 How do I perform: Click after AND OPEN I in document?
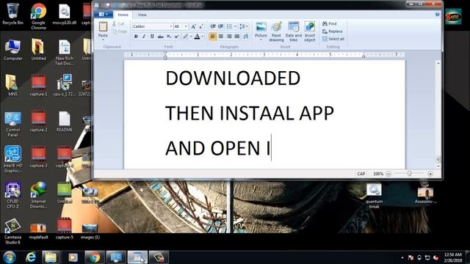[271, 148]
